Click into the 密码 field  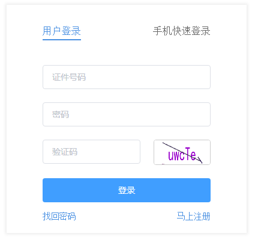[x=127, y=114]
